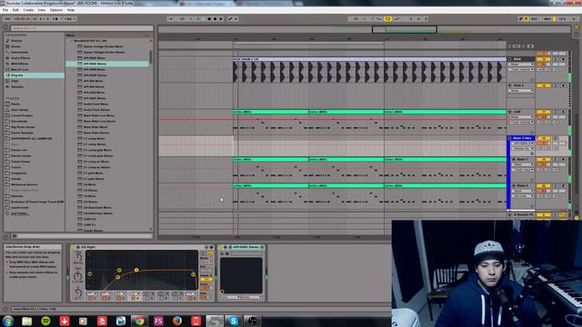This screenshot has height=327, width=582.
Task: Open the View menu
Action: [42, 10]
